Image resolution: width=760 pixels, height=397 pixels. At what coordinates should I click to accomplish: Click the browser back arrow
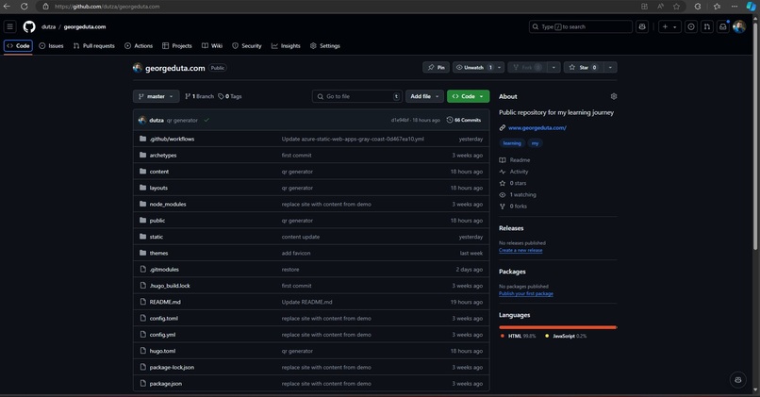(x=7, y=7)
